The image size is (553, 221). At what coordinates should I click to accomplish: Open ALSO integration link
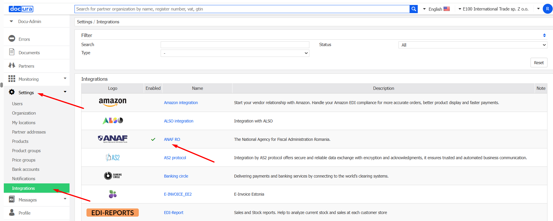click(178, 121)
